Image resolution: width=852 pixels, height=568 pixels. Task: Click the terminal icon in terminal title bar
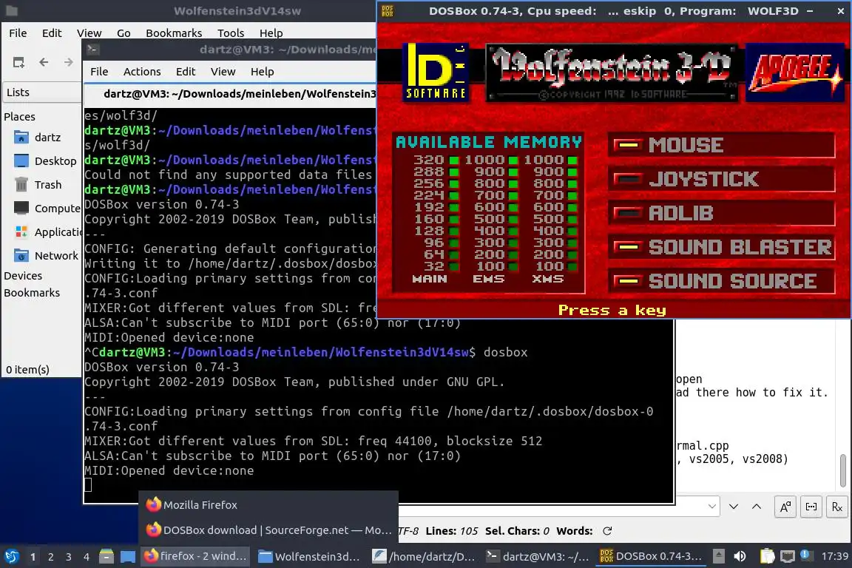coord(92,50)
